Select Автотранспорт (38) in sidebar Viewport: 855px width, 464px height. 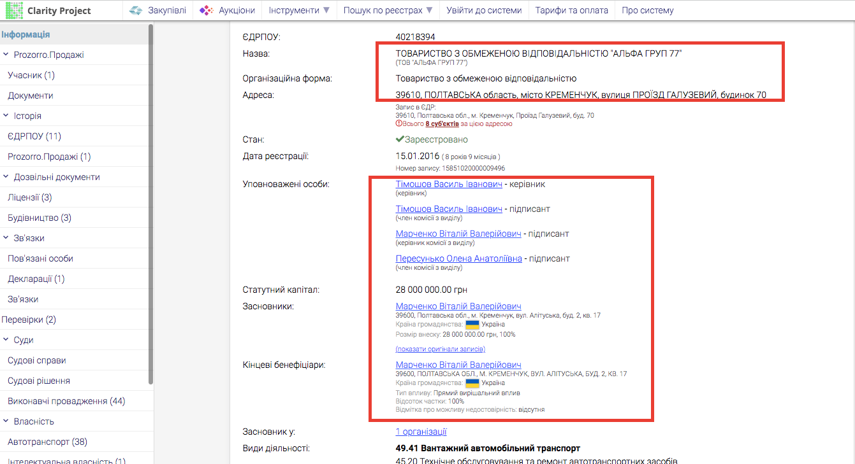(47, 442)
